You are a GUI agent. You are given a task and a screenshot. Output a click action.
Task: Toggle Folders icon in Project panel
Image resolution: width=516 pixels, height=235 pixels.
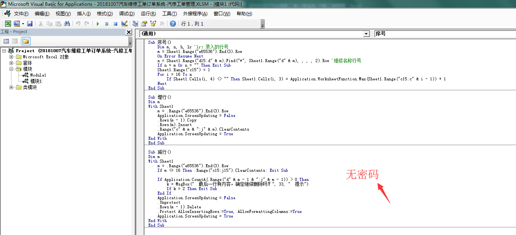(x=26, y=41)
